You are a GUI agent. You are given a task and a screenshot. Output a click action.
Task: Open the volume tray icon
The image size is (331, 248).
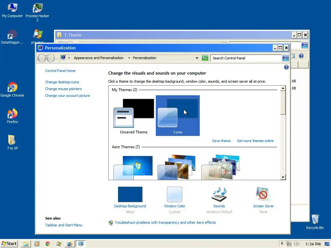pyautogui.click(x=296, y=244)
